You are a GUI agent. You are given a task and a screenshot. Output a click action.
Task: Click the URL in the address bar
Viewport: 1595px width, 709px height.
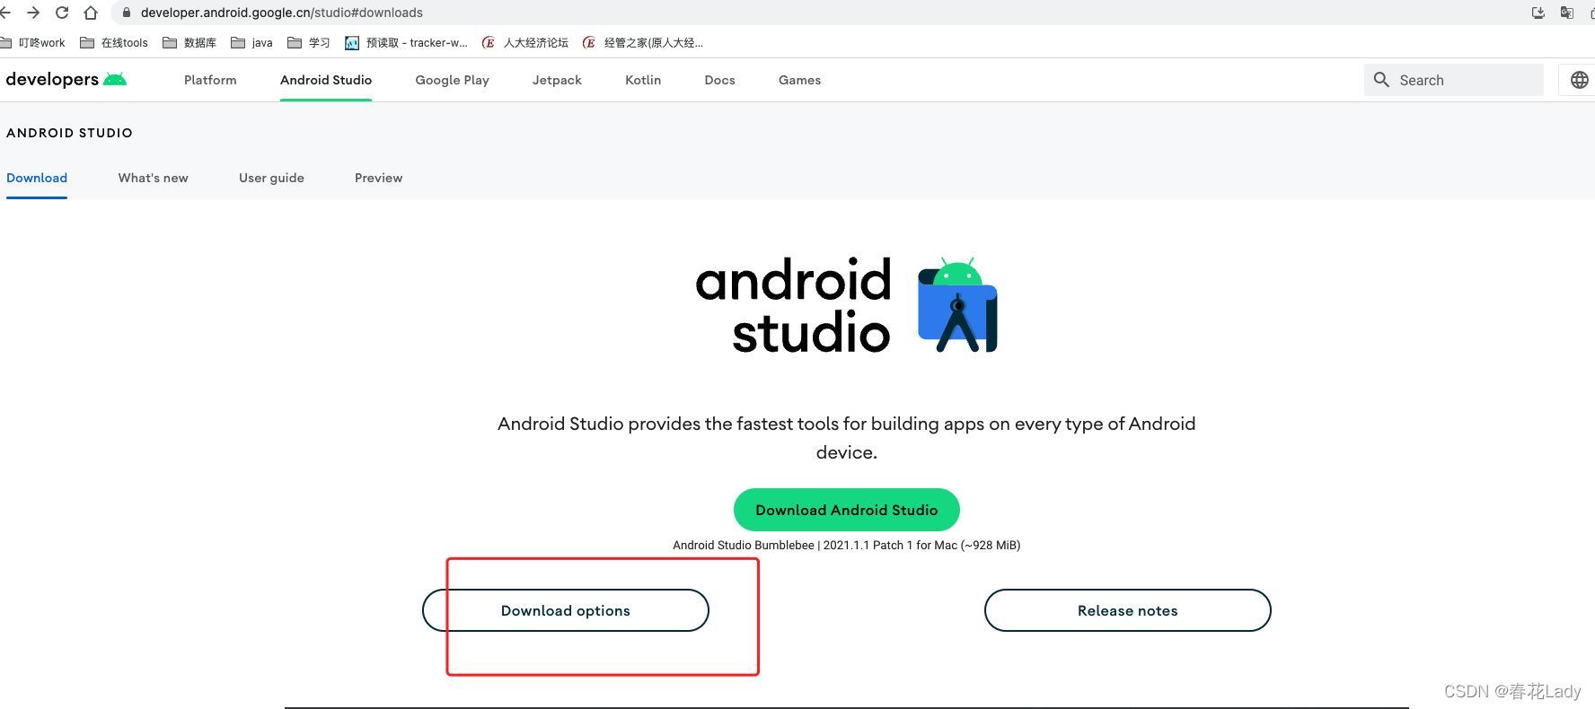point(282,13)
